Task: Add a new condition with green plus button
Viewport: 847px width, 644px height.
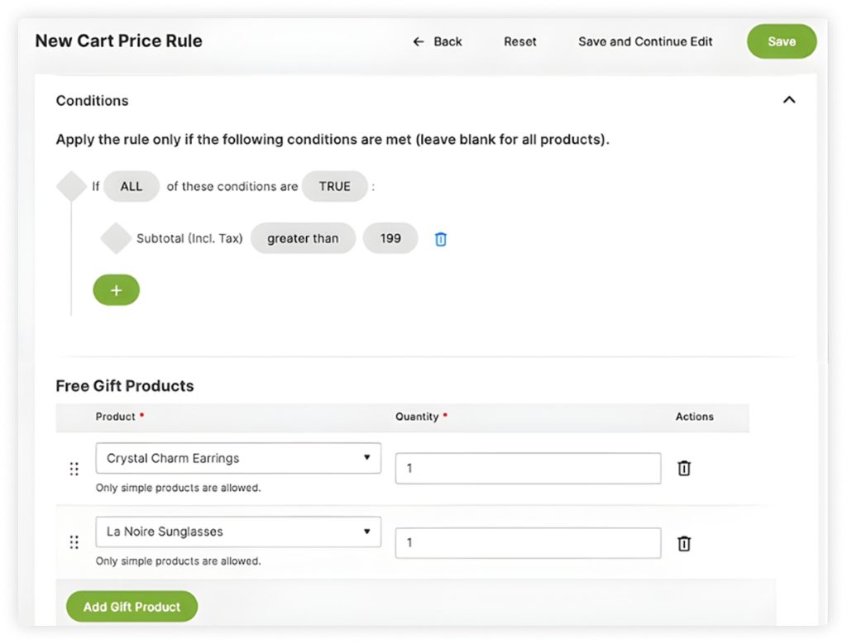Action: (116, 290)
